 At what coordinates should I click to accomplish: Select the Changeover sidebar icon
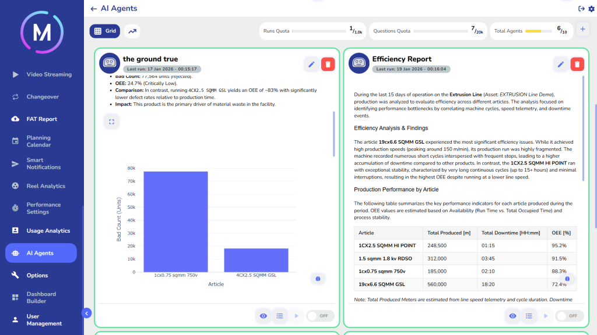[x=15, y=97]
